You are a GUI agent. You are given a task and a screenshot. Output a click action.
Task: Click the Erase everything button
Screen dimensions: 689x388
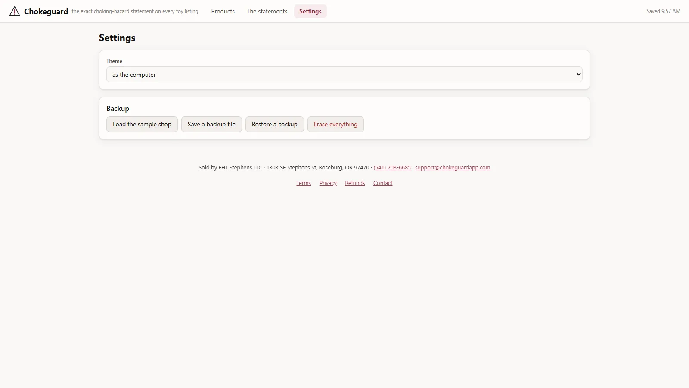click(x=335, y=125)
